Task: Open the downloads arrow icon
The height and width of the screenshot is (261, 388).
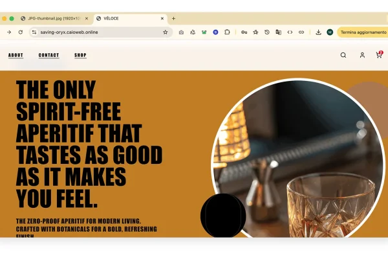Action: click(x=318, y=32)
